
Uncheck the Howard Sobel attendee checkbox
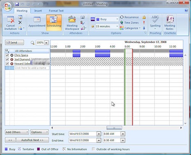[7, 63]
